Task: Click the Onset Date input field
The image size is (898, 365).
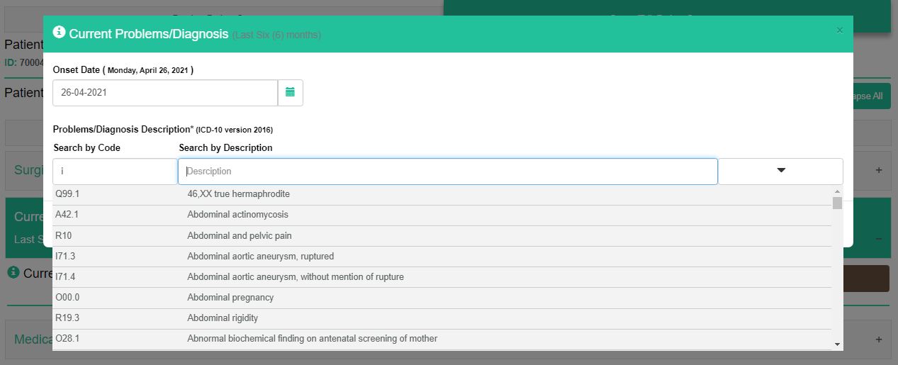Action: (x=164, y=93)
